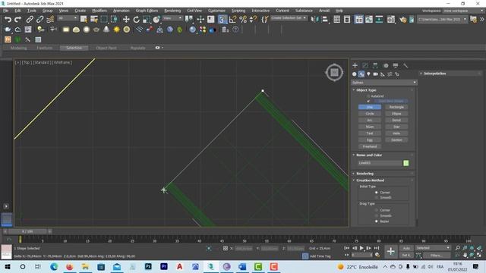Select Initial Type Corner radio
The height and width of the screenshot is (273, 486).
point(377,192)
